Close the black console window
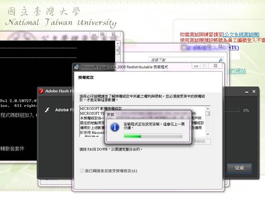The width and height of the screenshot is (265, 197). coord(114,34)
